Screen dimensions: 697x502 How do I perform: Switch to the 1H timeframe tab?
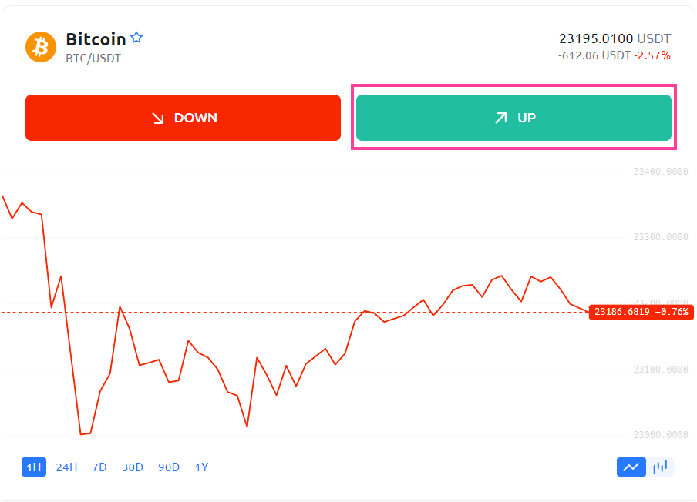click(x=33, y=467)
